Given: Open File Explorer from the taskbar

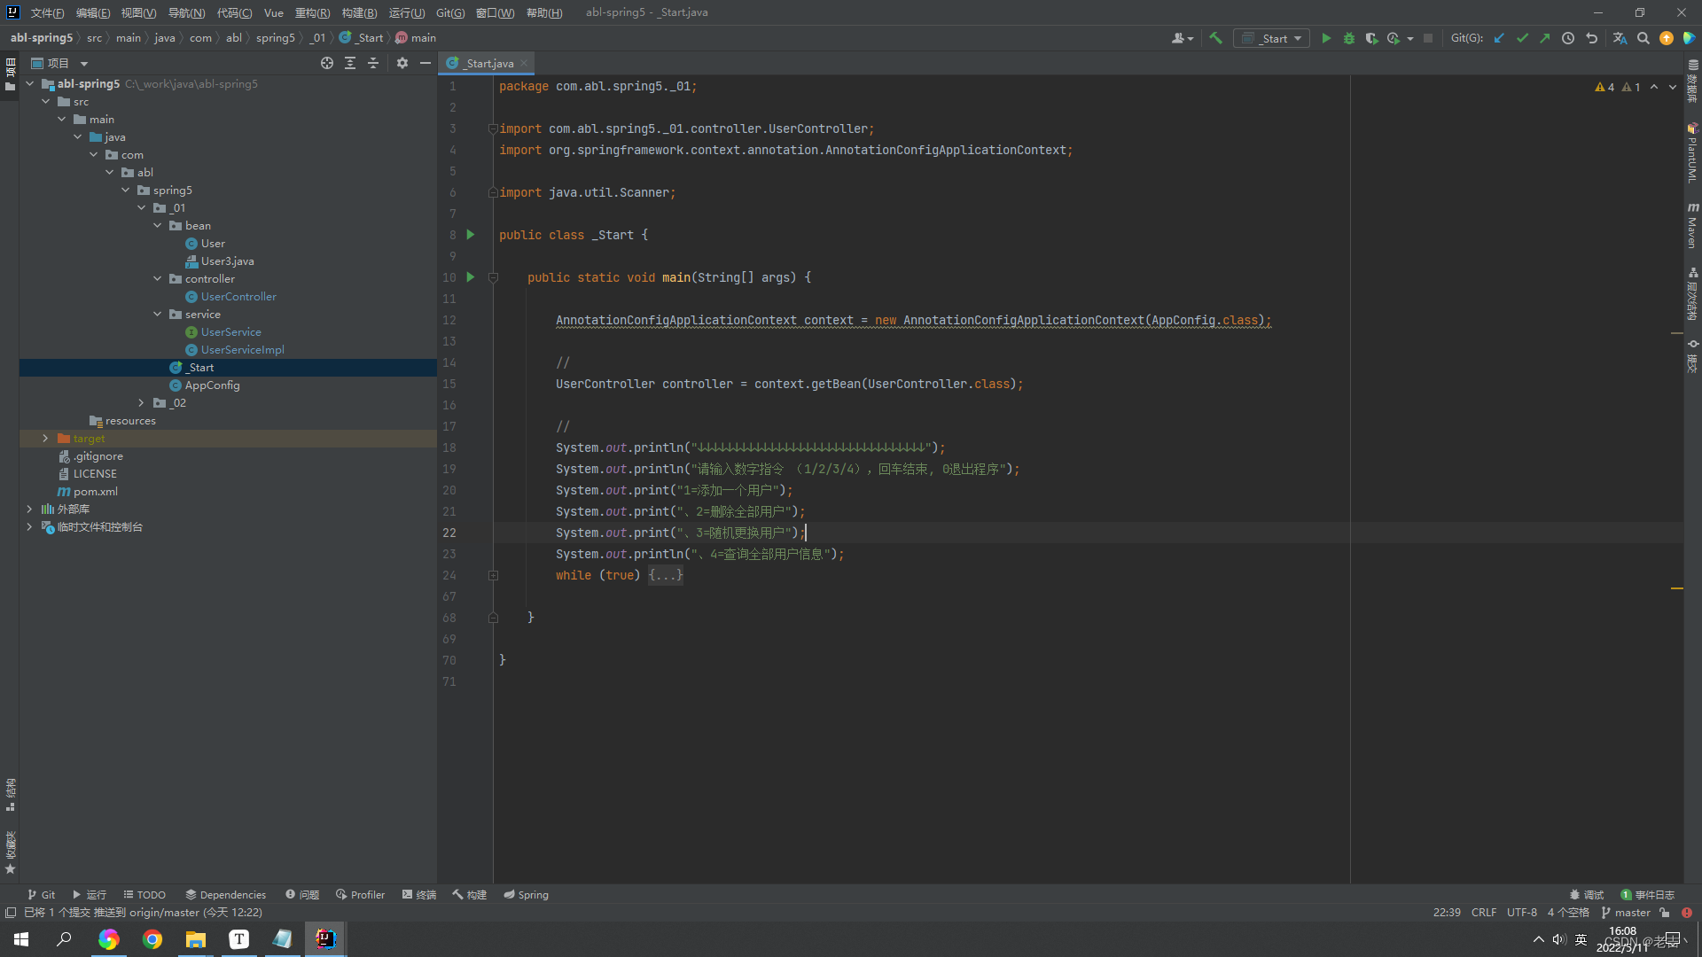Looking at the screenshot, I should 196,939.
